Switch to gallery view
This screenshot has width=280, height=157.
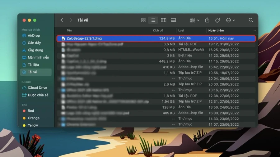[x=173, y=20]
